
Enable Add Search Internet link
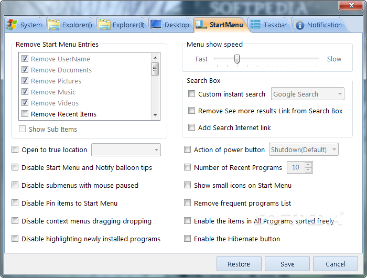click(191, 127)
